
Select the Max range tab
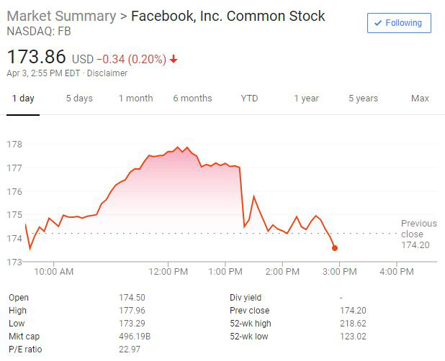pyautogui.click(x=420, y=99)
